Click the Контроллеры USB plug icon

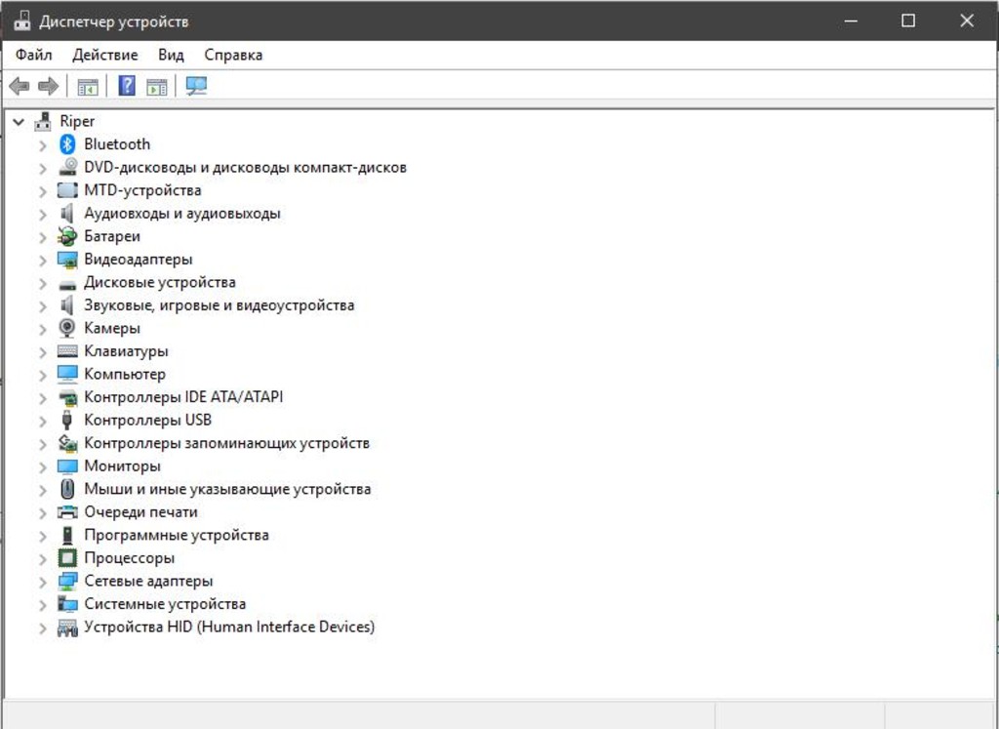pos(67,420)
